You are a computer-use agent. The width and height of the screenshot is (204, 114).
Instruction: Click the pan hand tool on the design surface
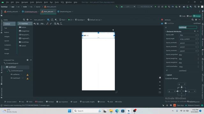(160, 77)
